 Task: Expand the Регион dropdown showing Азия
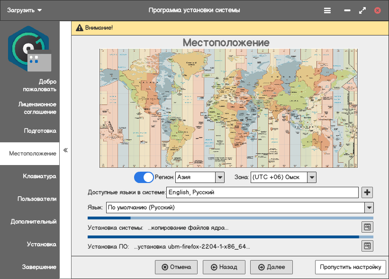tap(219, 177)
